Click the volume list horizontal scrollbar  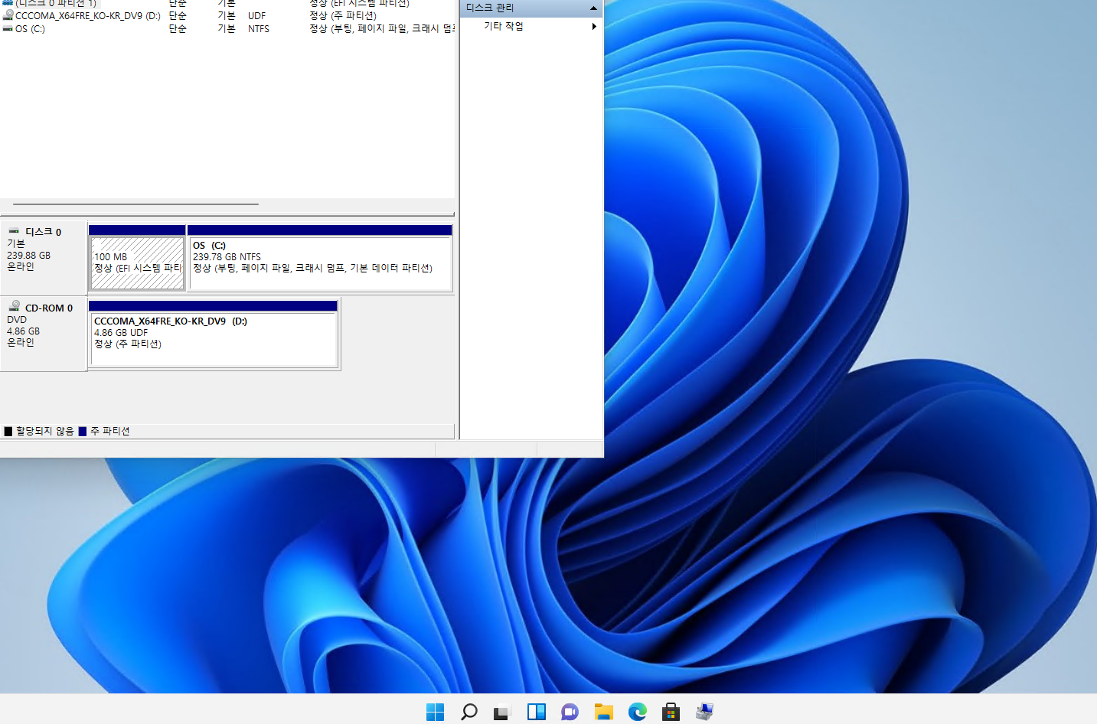click(135, 204)
